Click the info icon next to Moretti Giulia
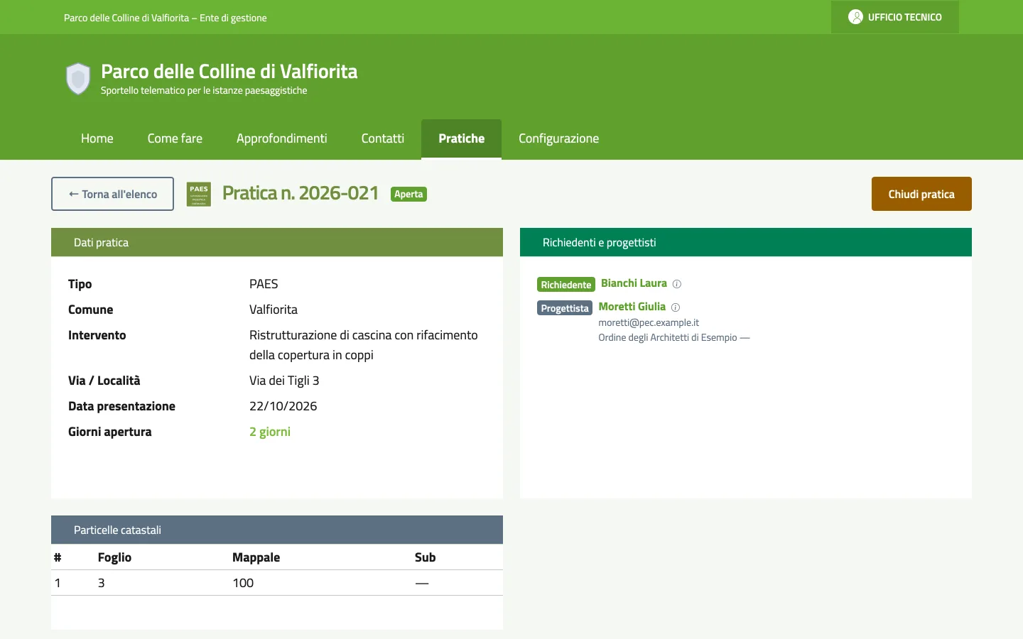1023x639 pixels. pyautogui.click(x=676, y=307)
